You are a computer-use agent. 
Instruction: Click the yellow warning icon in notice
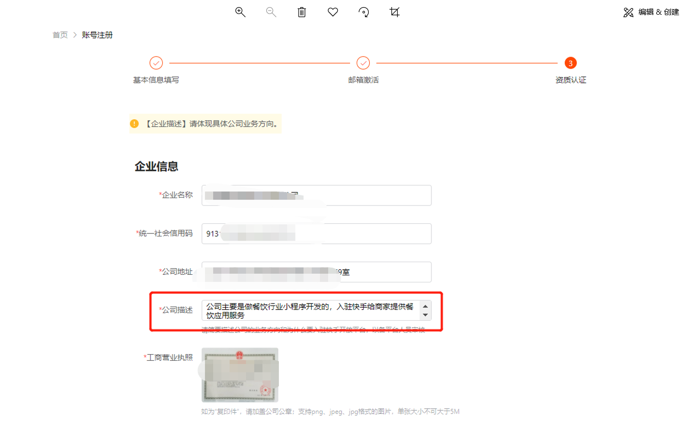tap(134, 123)
